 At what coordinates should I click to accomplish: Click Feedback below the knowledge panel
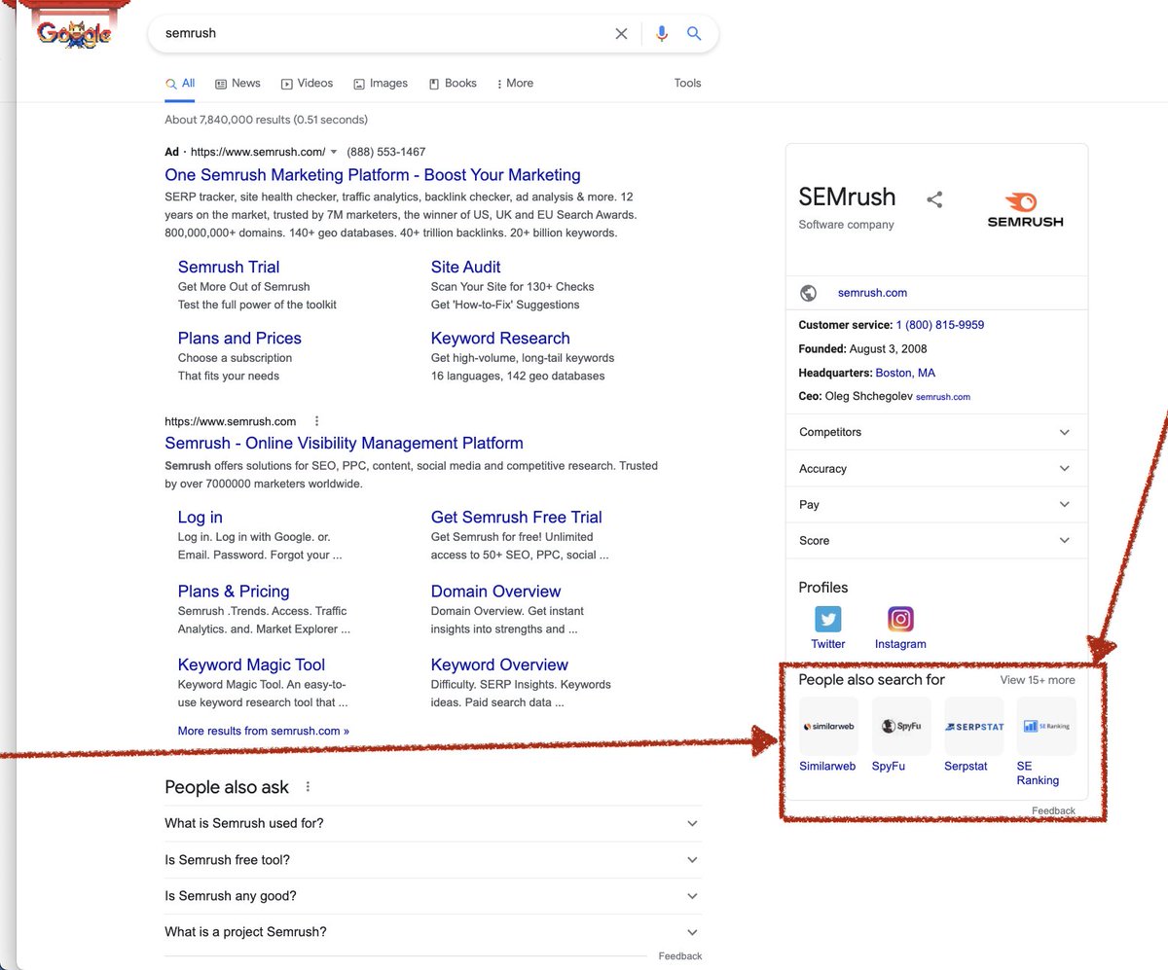click(1054, 810)
